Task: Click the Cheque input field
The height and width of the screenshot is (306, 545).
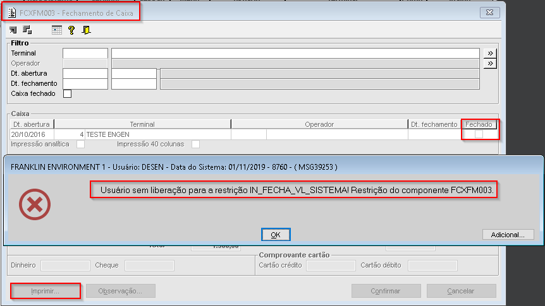Action: click(x=149, y=266)
